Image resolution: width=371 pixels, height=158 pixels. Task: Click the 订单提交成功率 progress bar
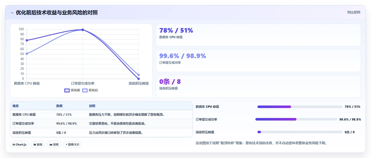pyautogui.click(x=296, y=119)
